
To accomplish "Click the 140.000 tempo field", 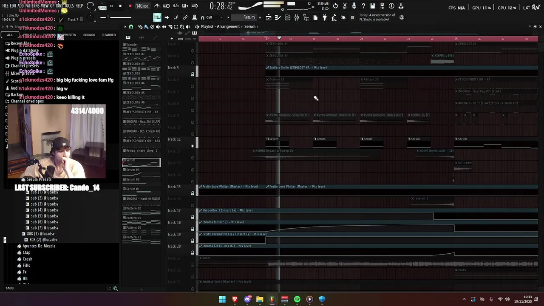I will point(142,6).
